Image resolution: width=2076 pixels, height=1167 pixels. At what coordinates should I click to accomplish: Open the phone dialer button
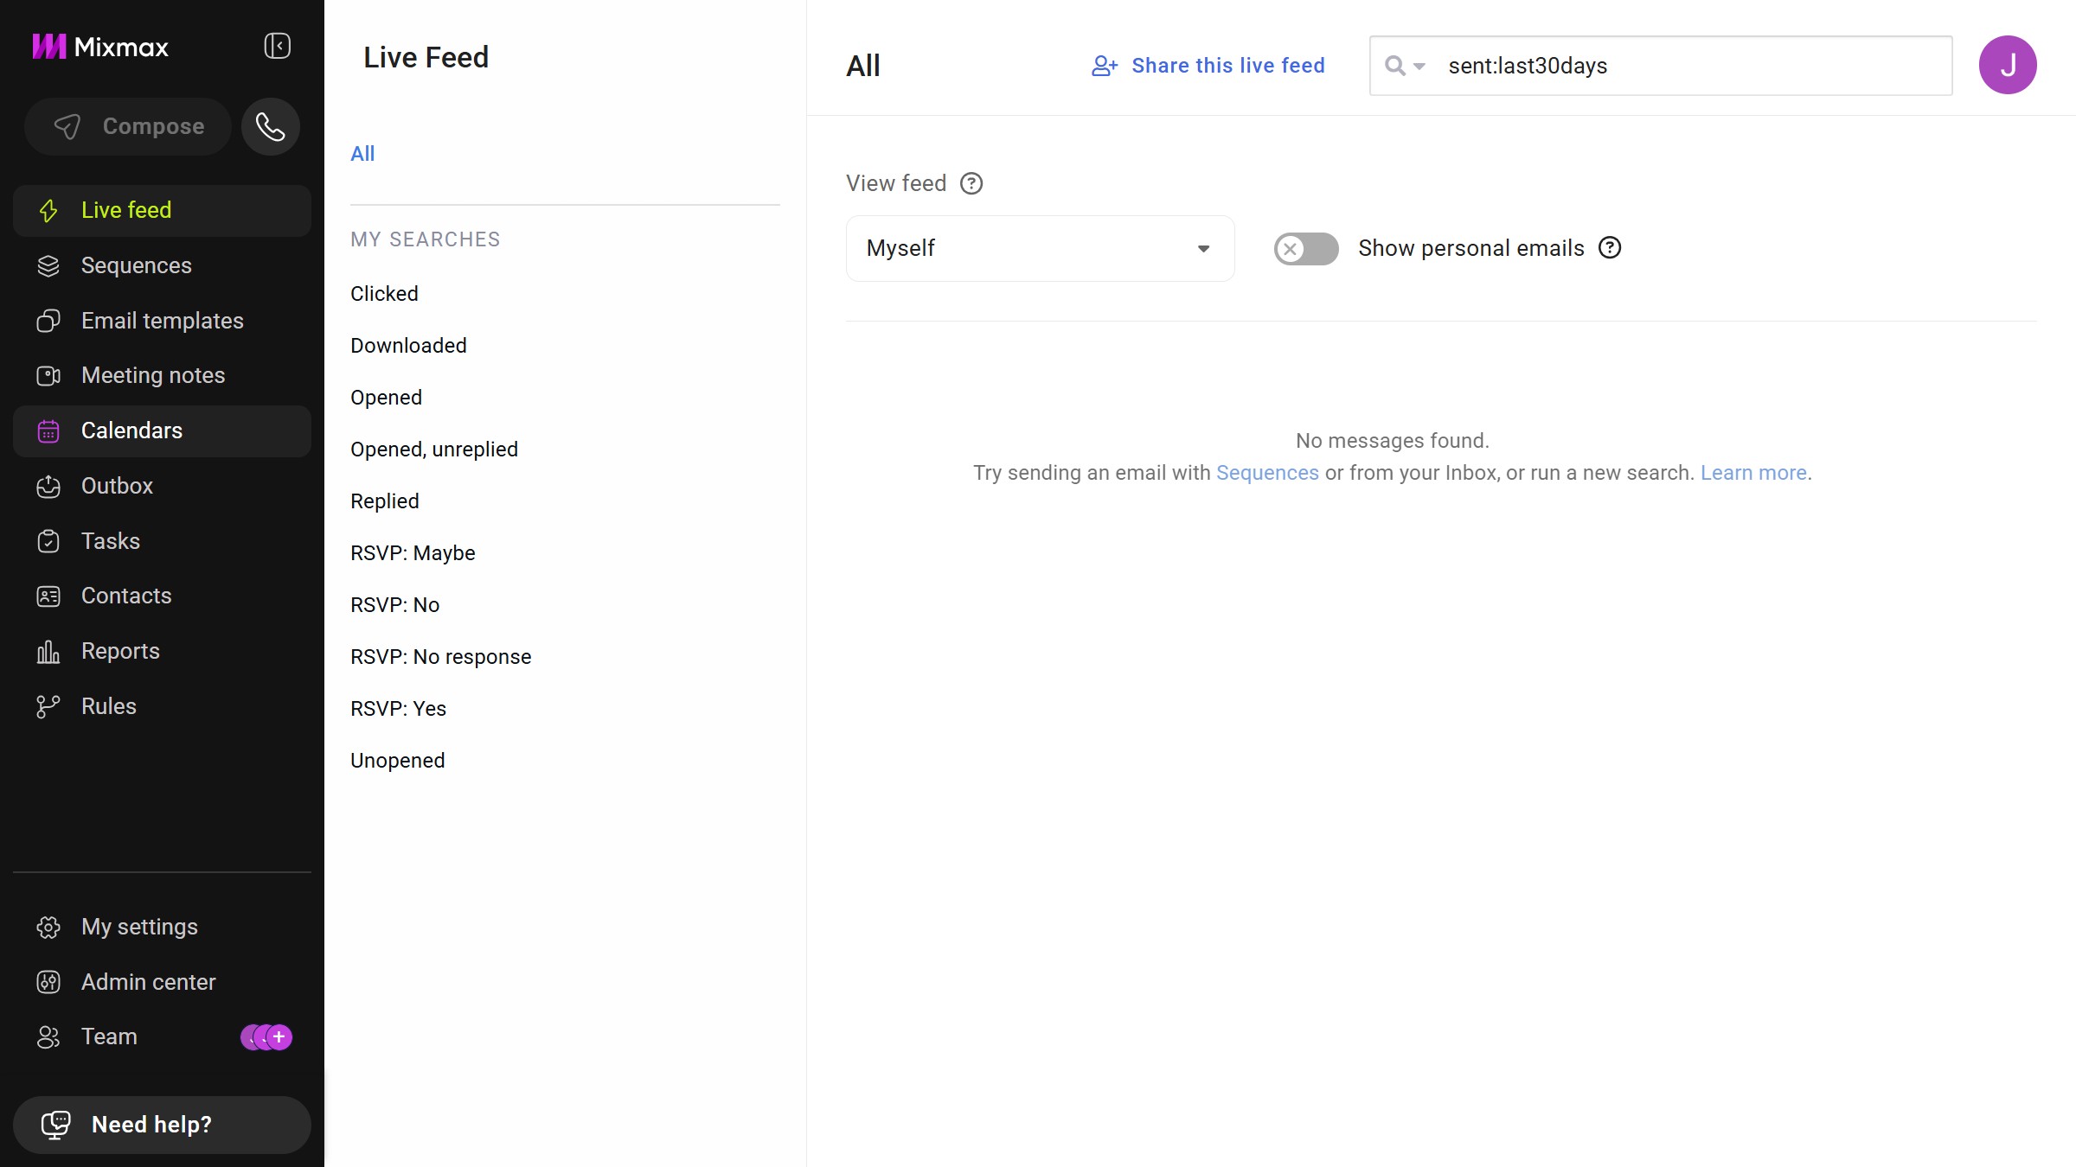(271, 127)
